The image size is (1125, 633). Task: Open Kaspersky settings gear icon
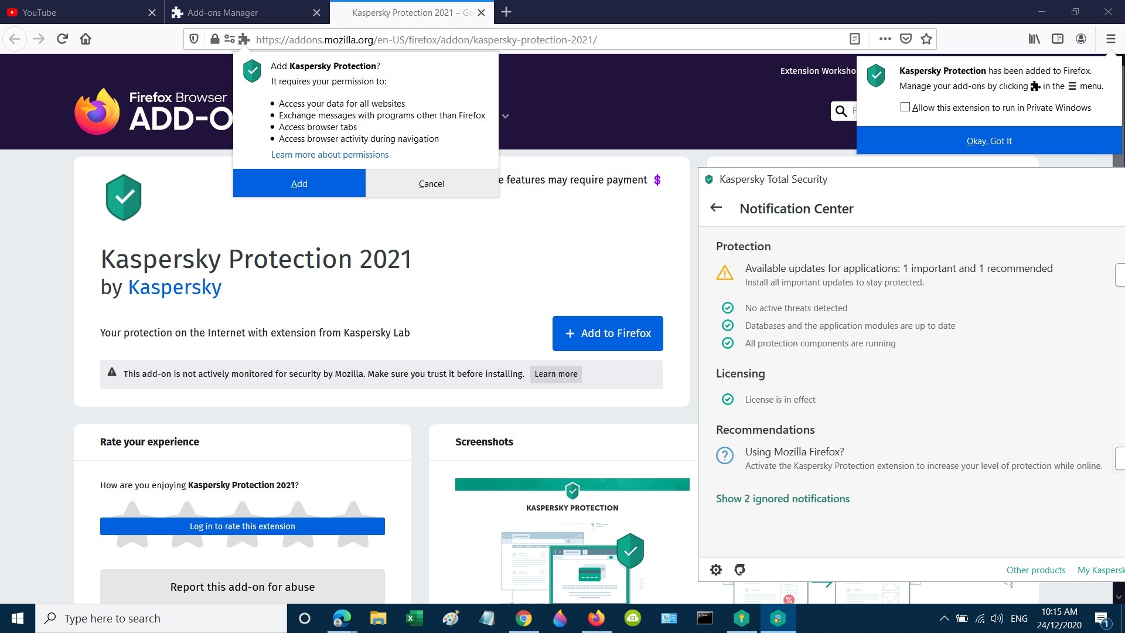pyautogui.click(x=716, y=570)
